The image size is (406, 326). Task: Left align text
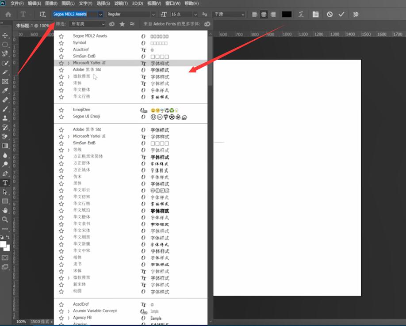click(x=255, y=14)
